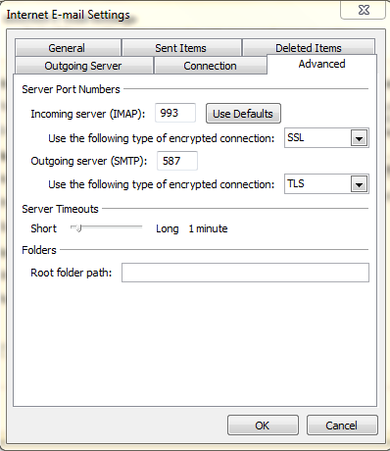Click the incoming server IMAP port field
390x451 pixels.
coord(175,113)
